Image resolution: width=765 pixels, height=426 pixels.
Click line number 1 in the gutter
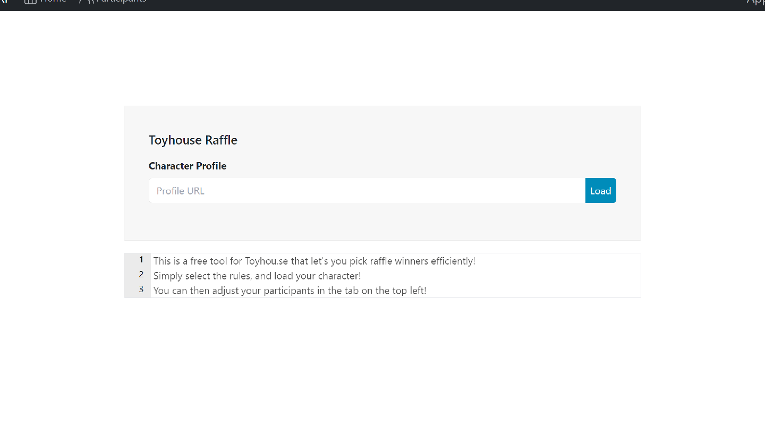[141, 260]
